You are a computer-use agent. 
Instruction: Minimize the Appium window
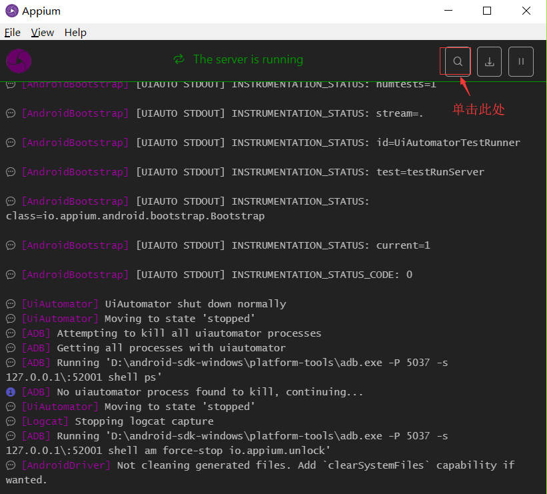click(448, 11)
